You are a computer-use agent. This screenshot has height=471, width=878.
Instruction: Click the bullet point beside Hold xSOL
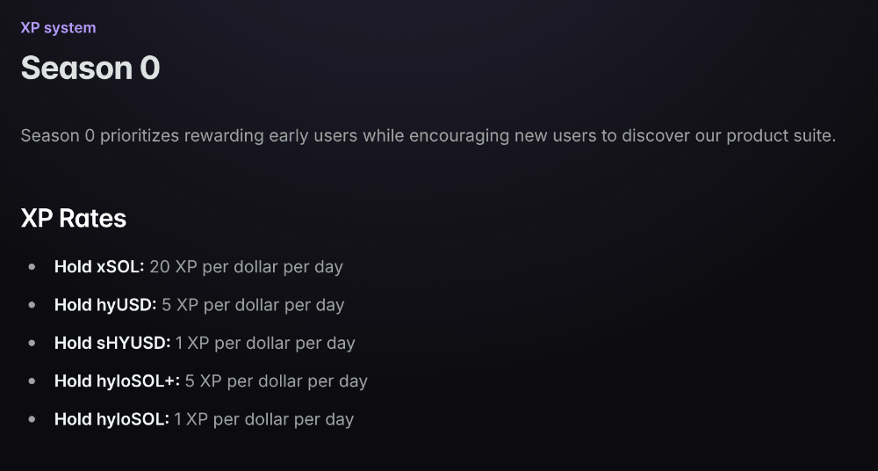[x=32, y=266]
